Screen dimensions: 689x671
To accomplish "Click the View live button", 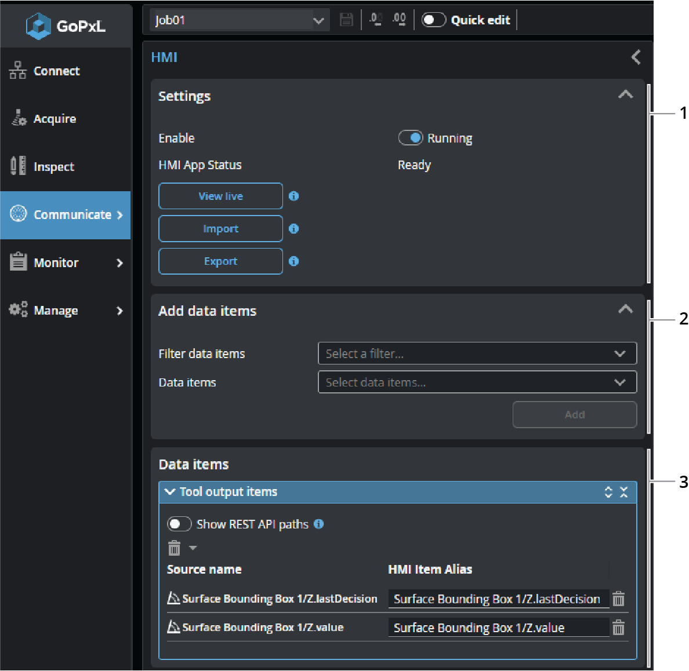I will 220,196.
